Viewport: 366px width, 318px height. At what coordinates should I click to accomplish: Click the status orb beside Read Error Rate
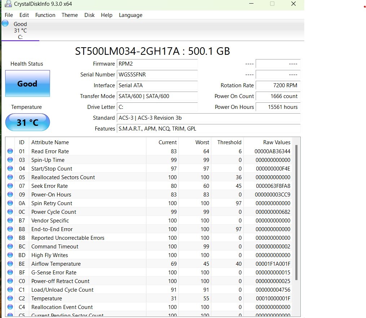coord(10,151)
